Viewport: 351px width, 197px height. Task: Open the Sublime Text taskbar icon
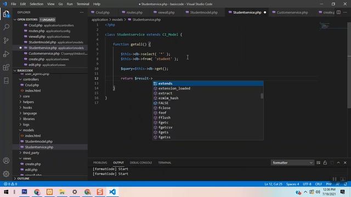(x=100, y=192)
